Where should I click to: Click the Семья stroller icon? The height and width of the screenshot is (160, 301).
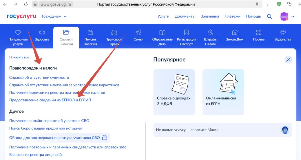point(138,33)
